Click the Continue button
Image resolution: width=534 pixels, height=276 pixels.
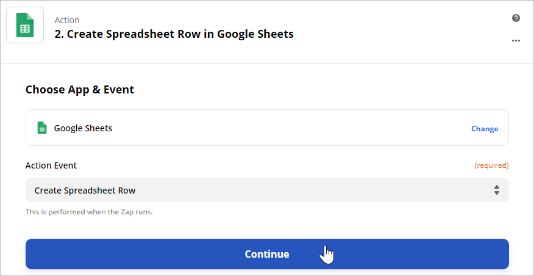(x=267, y=254)
